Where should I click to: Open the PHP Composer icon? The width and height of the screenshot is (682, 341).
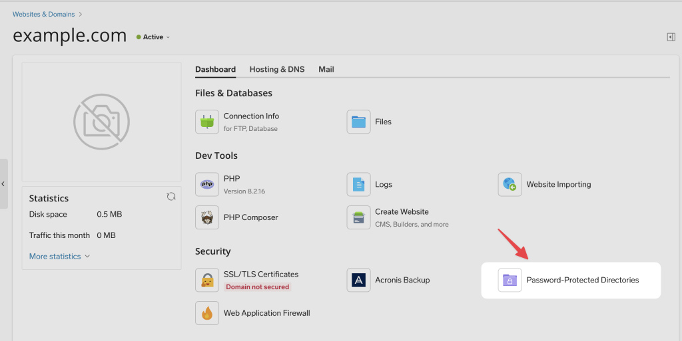tap(207, 217)
